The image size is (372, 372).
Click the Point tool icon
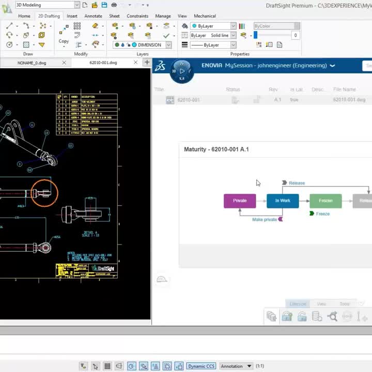pos(43,26)
